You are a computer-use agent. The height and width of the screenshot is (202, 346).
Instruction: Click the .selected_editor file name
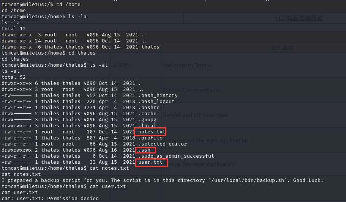(163, 144)
